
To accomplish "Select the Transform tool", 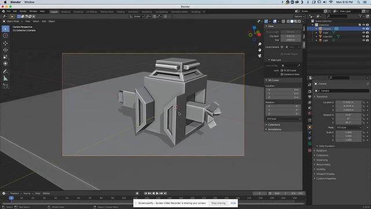I will (5, 64).
